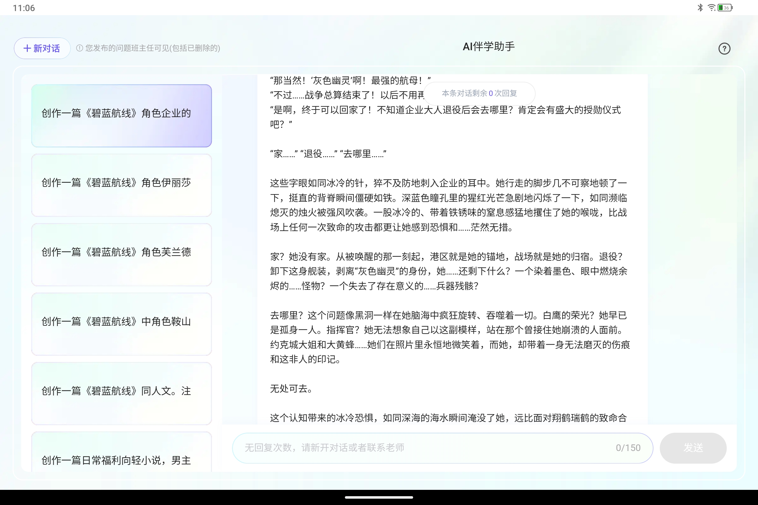This screenshot has width=758, height=505.
Task: Click the Wi-Fi status icon
Action: [x=711, y=7]
